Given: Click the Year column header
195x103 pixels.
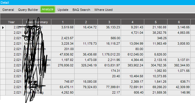Looking at the screenshot, I should point(11,22).
